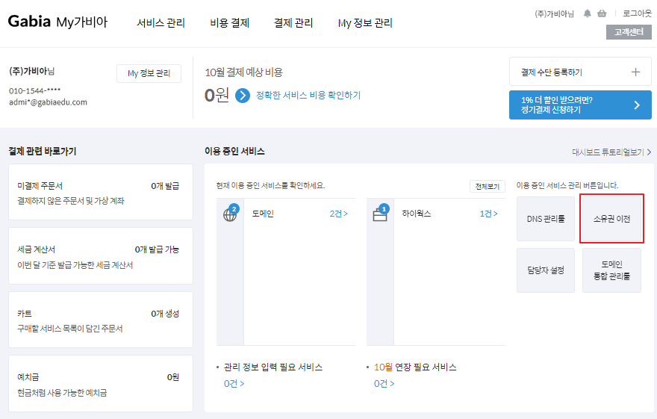This screenshot has height=419, width=657.
Task: Open the 결제 관리 menu
Action: point(293,23)
